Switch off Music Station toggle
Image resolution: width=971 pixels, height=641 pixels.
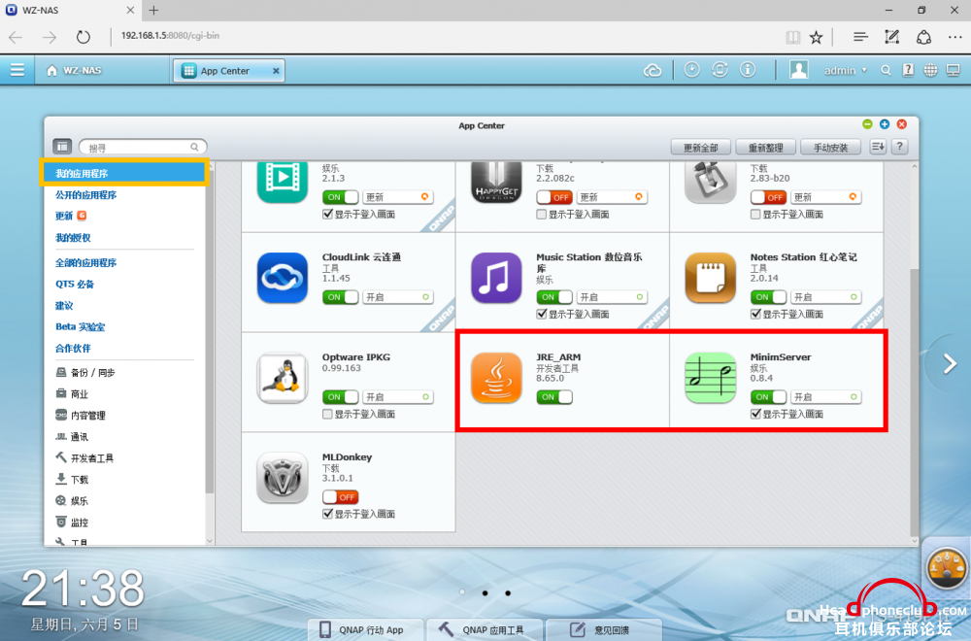[x=554, y=297]
